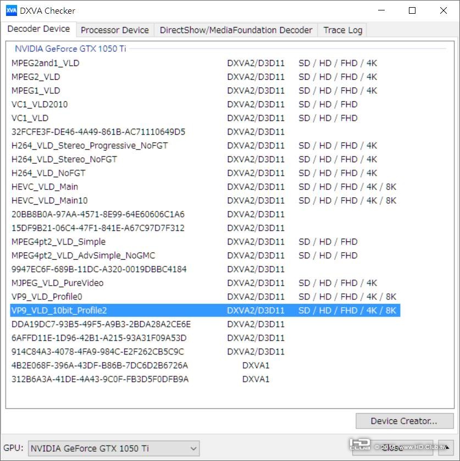Select GUID DDA19DC7-93B5-49F5-A9B3-2BDA28A2CE6E
This screenshot has width=460, height=461.
tap(205, 324)
